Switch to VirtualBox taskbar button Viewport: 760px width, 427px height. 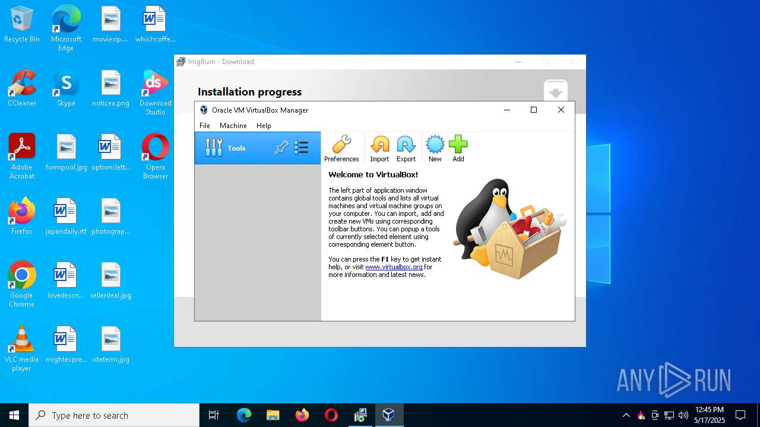click(x=389, y=415)
